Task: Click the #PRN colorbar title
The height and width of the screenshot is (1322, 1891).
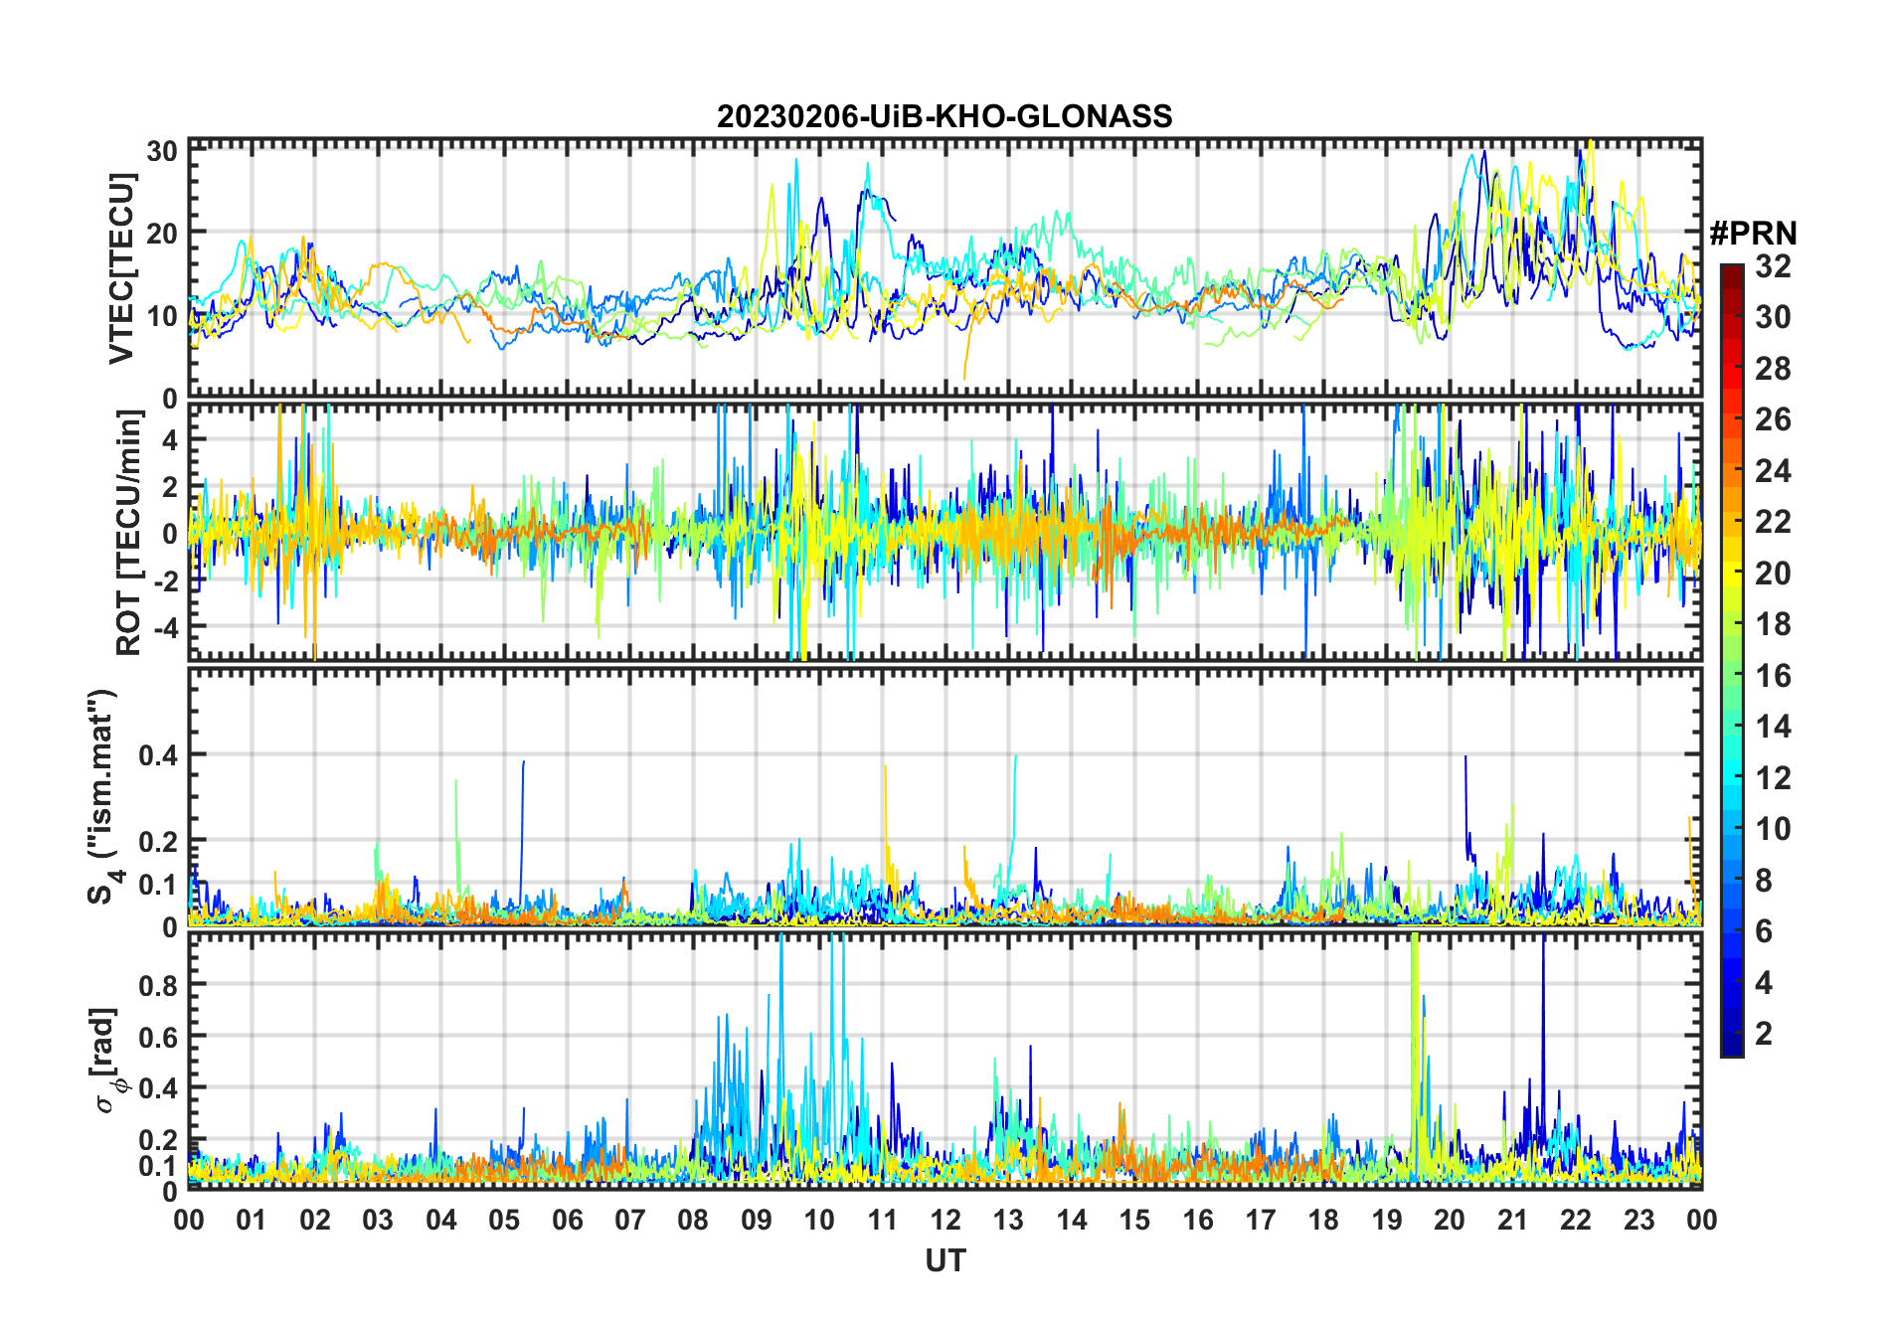Action: point(1753,234)
